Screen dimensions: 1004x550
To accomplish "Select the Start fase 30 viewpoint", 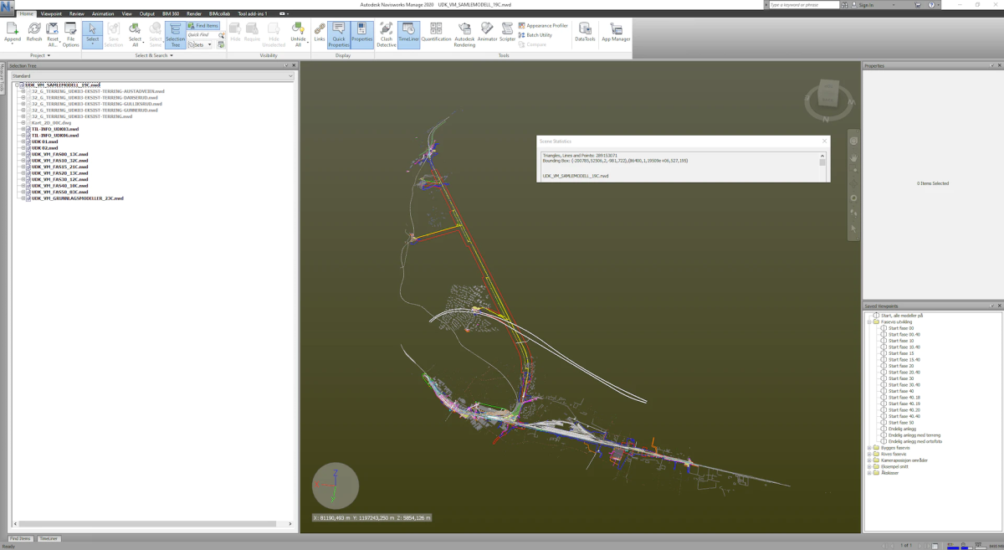I will [x=900, y=378].
